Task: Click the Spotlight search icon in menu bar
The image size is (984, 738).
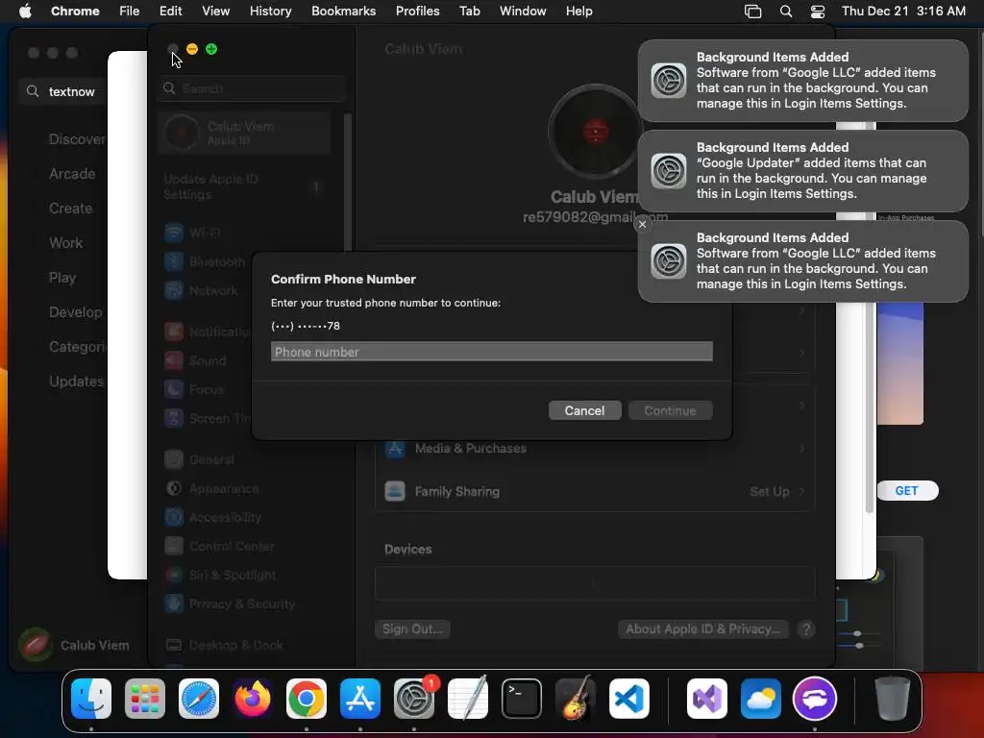Action: pyautogui.click(x=786, y=11)
